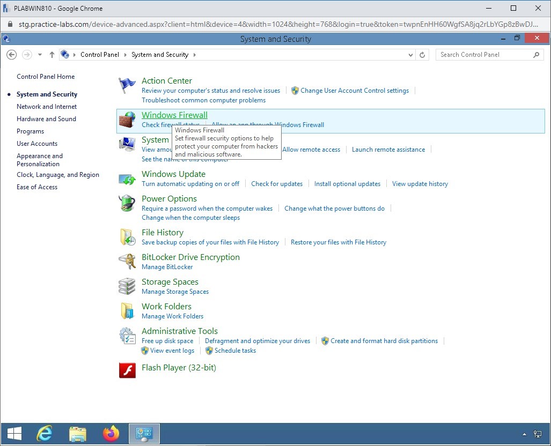Screen dimensions: 551x446
Task: Open the Storage Spaces drives icon
Action: (x=127, y=286)
